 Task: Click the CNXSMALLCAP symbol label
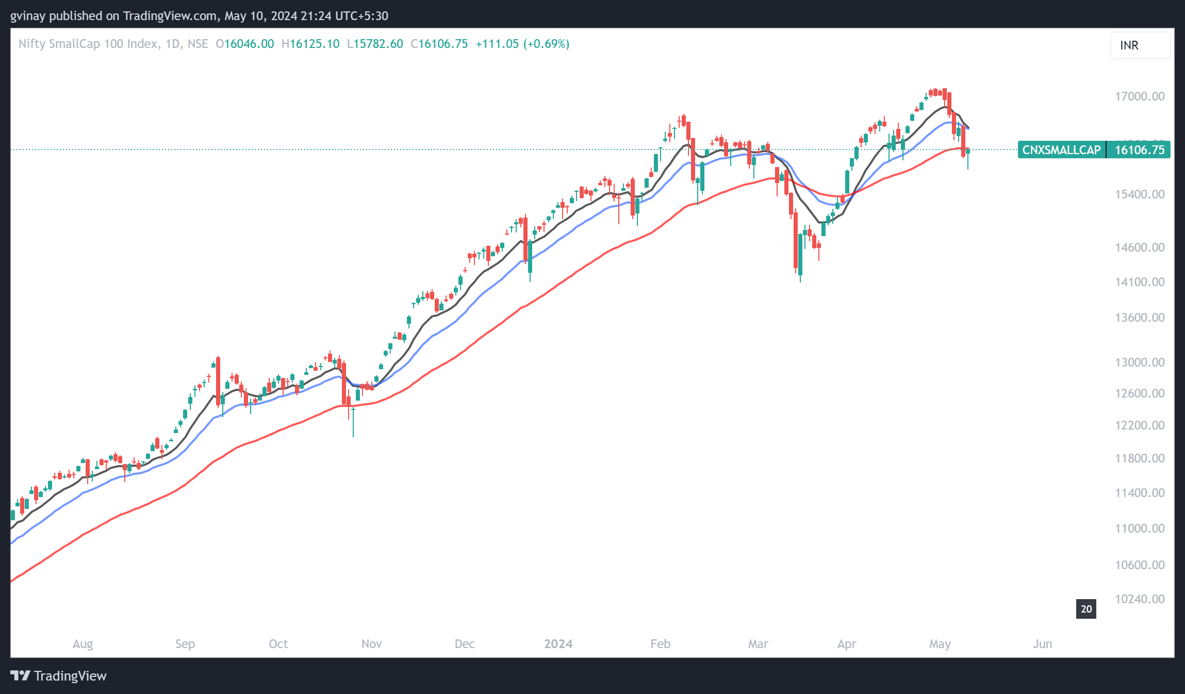[1061, 150]
